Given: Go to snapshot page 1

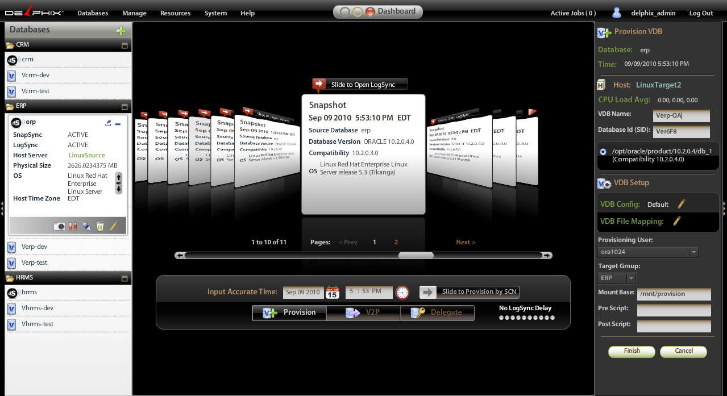Looking at the screenshot, I should (x=374, y=242).
